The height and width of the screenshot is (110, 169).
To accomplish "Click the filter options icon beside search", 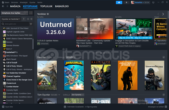I will [x=31, y=24].
